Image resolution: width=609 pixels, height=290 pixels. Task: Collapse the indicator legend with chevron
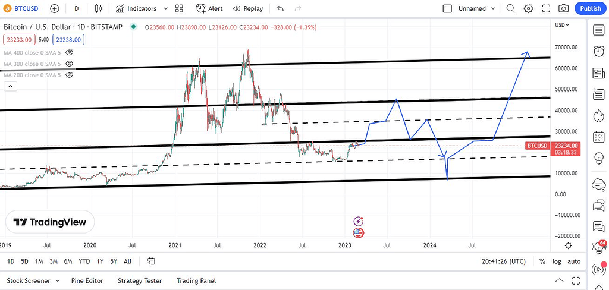click(10, 86)
